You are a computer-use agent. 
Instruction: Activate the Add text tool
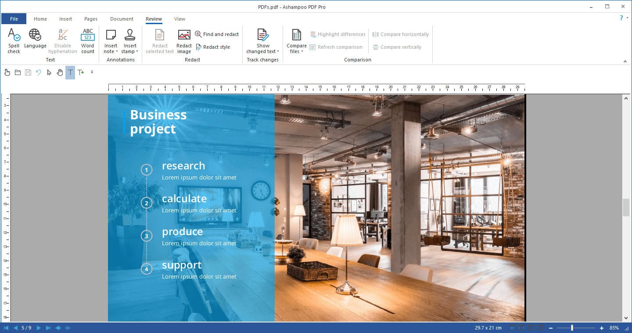click(x=81, y=72)
